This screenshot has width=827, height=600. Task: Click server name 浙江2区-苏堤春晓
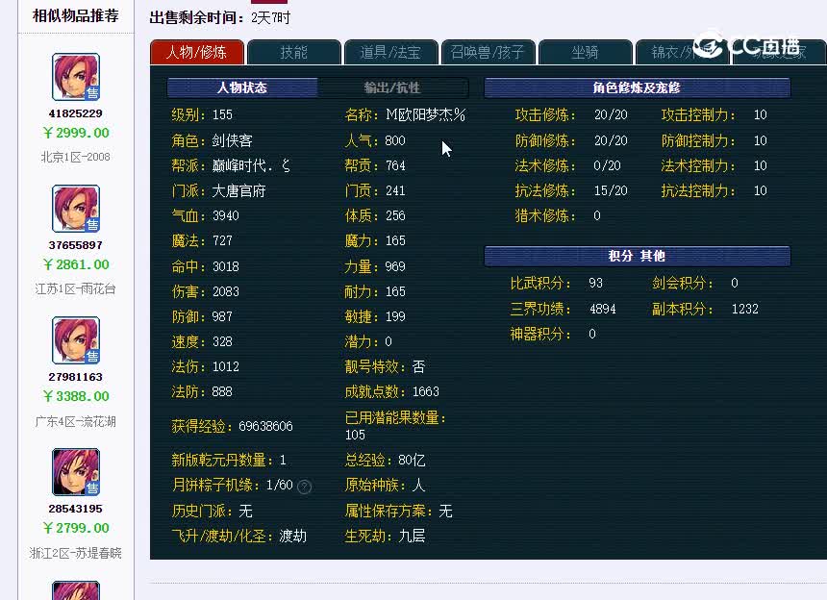coord(75,553)
